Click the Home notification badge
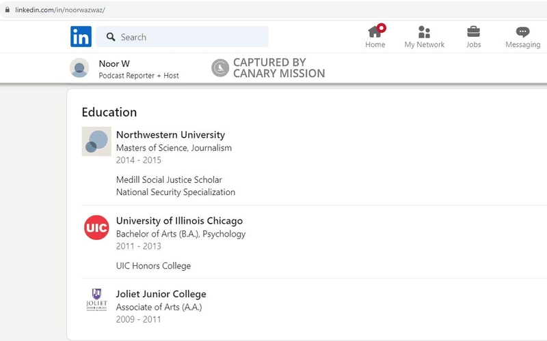The height and width of the screenshot is (341, 547). (382, 28)
